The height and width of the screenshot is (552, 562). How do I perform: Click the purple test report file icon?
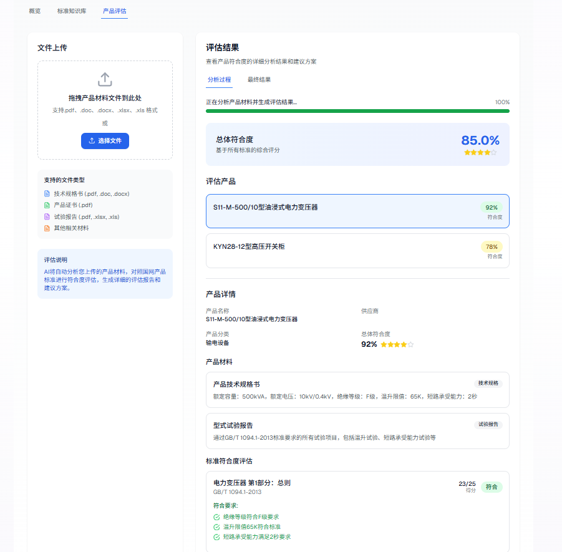pyautogui.click(x=47, y=216)
